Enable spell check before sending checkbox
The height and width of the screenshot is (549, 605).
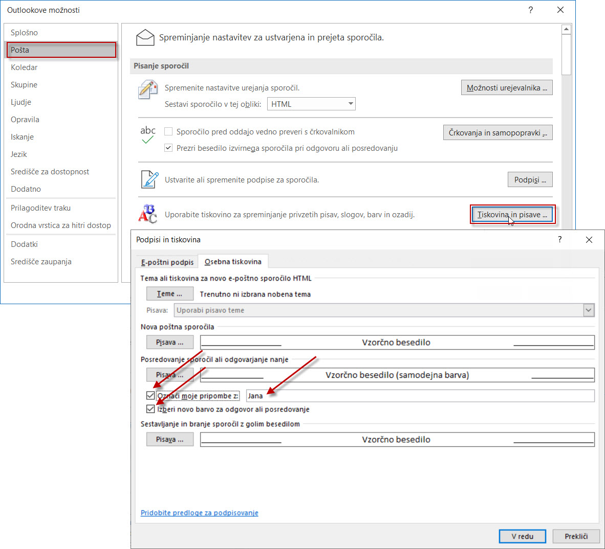pyautogui.click(x=168, y=132)
